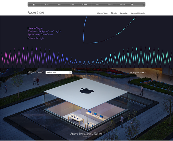This screenshot has height=141, width=173.
Task: Open the iPod tab
Action: click(72, 4)
